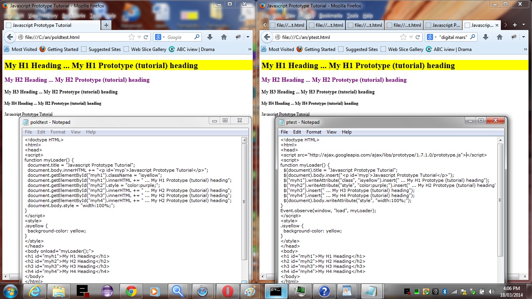Screen dimensions: 532x299
Task: Show more bookmarks chevron in poldtest.html window
Action: pos(250,49)
